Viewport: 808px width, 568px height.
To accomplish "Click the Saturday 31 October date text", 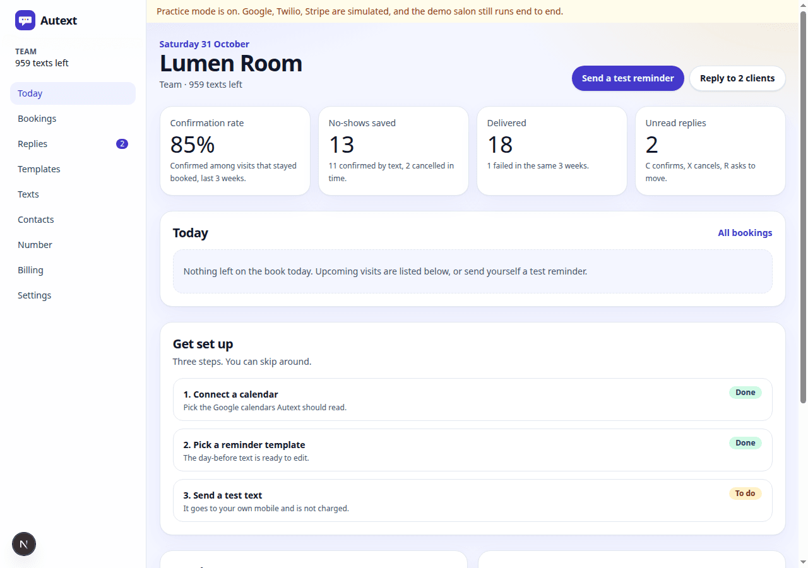I will coord(205,44).
